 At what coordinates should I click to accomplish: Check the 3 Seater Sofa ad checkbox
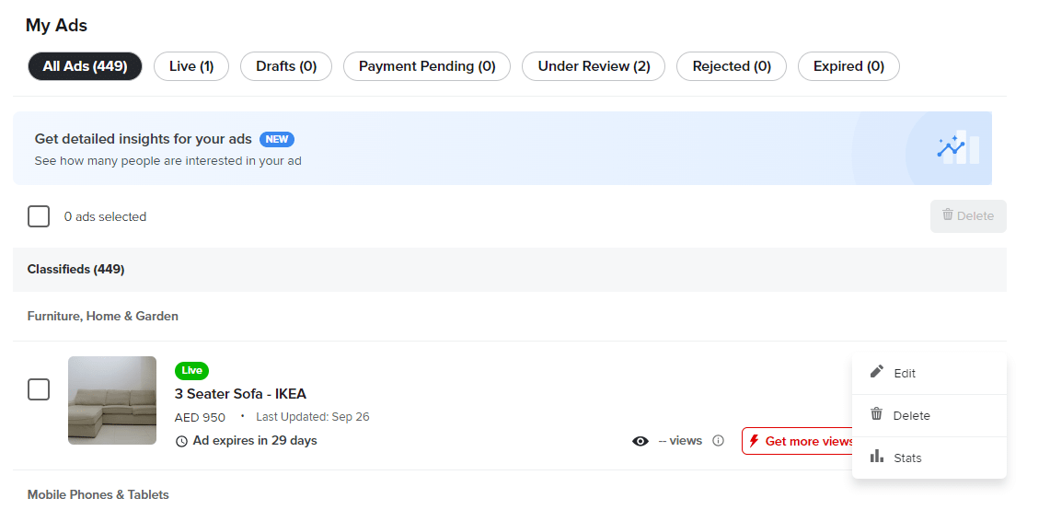[38, 389]
